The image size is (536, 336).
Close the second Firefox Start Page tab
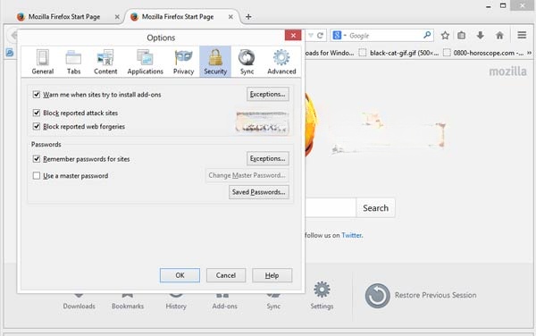(x=230, y=17)
